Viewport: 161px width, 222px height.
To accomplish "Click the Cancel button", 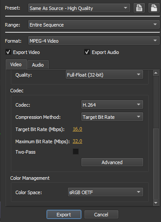I will click(x=101, y=215).
